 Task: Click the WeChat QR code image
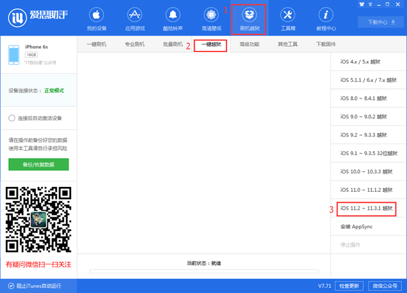click(38, 219)
